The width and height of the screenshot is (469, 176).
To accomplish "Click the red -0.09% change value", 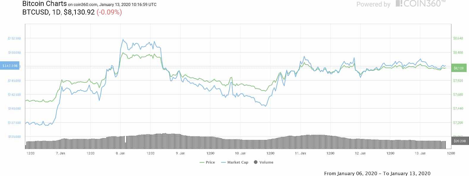I will [x=109, y=12].
